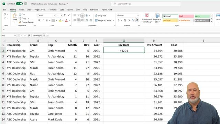Open the Copy options dropdown arrow
Image resolution: width=220 pixels, height=124 pixels.
coord(28,18)
